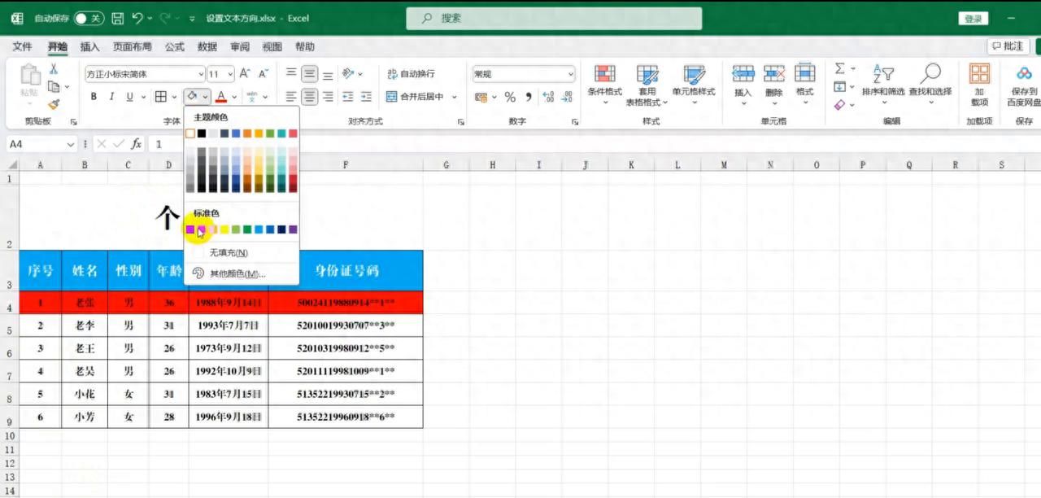Toggle underline formatting
The width and height of the screenshot is (1041, 498).
[x=130, y=96]
